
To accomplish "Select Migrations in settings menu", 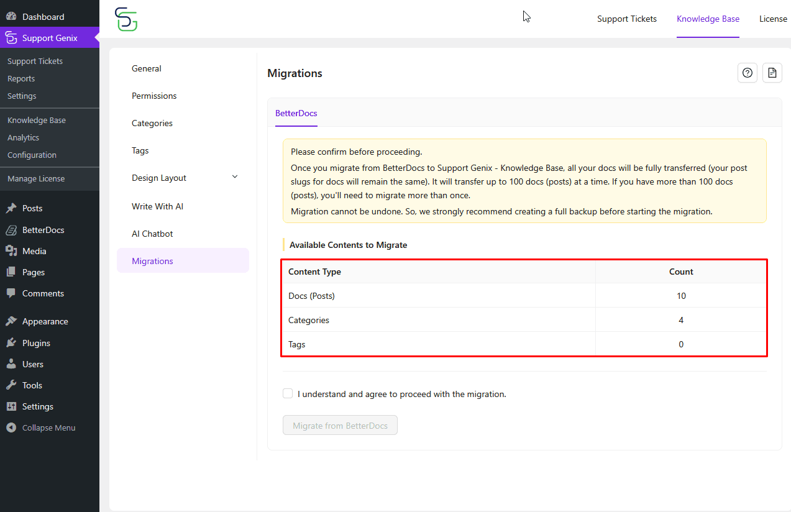I will [183, 261].
